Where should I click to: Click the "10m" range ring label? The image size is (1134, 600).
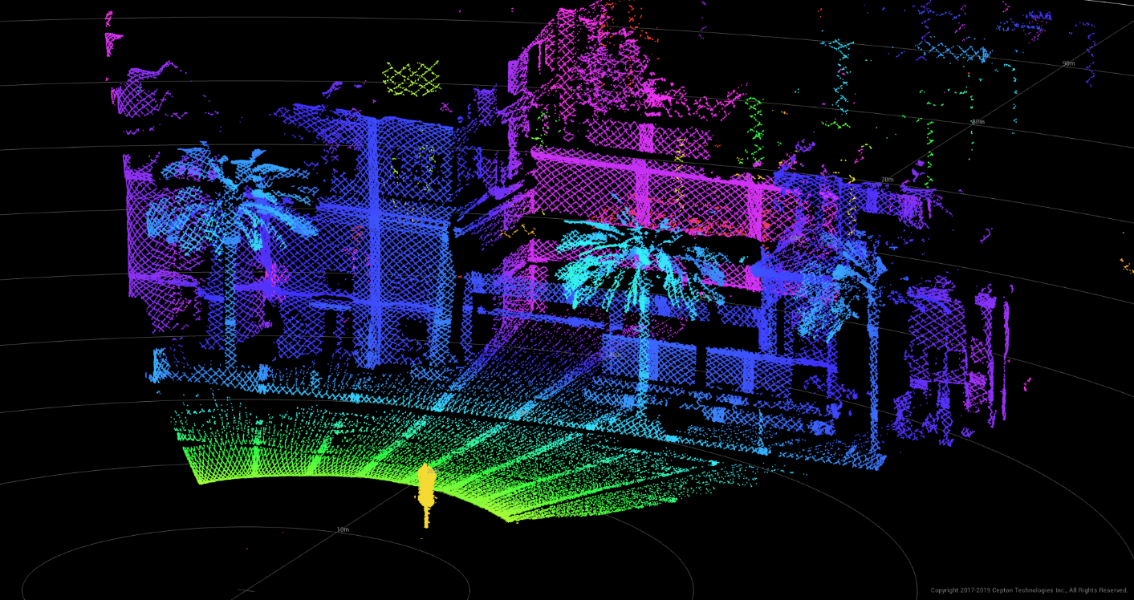(343, 529)
